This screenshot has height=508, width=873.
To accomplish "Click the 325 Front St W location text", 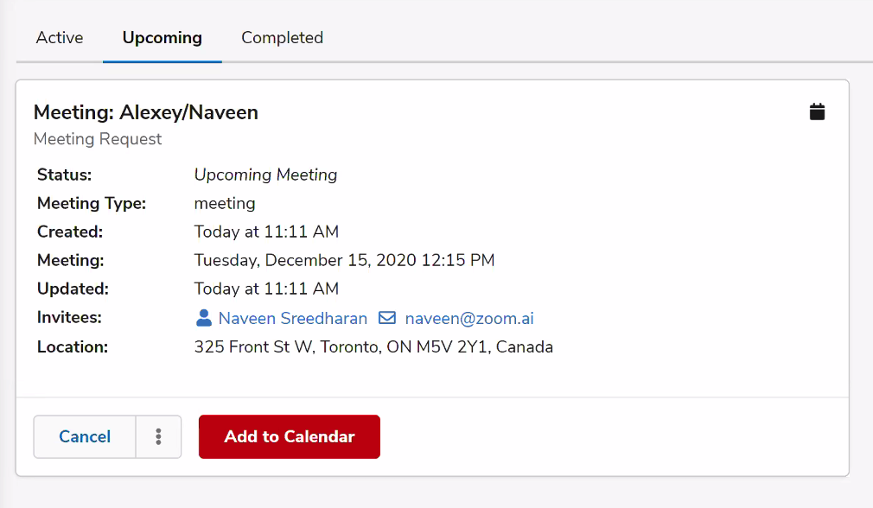I will coord(373,346).
